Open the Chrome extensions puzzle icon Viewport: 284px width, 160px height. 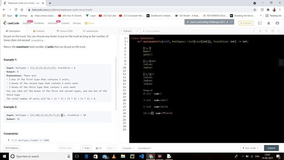[x=268, y=10]
